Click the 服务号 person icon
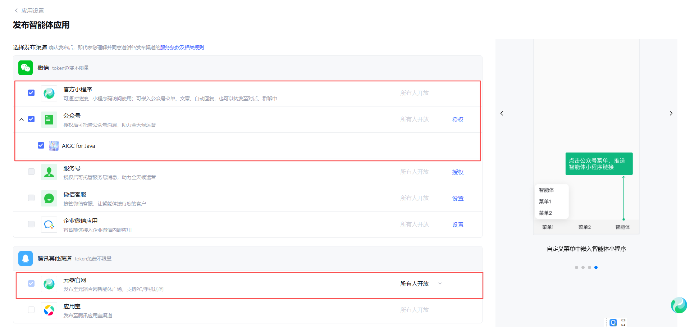The image size is (690, 327). click(49, 172)
